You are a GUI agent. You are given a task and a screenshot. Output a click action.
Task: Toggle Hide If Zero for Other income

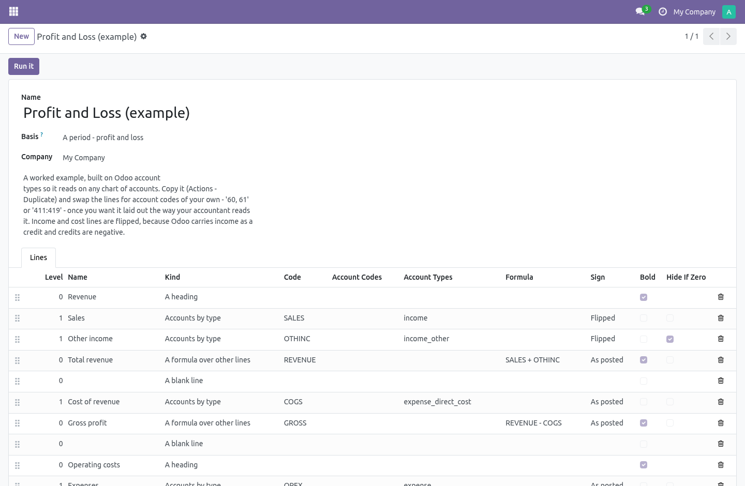pyautogui.click(x=670, y=339)
